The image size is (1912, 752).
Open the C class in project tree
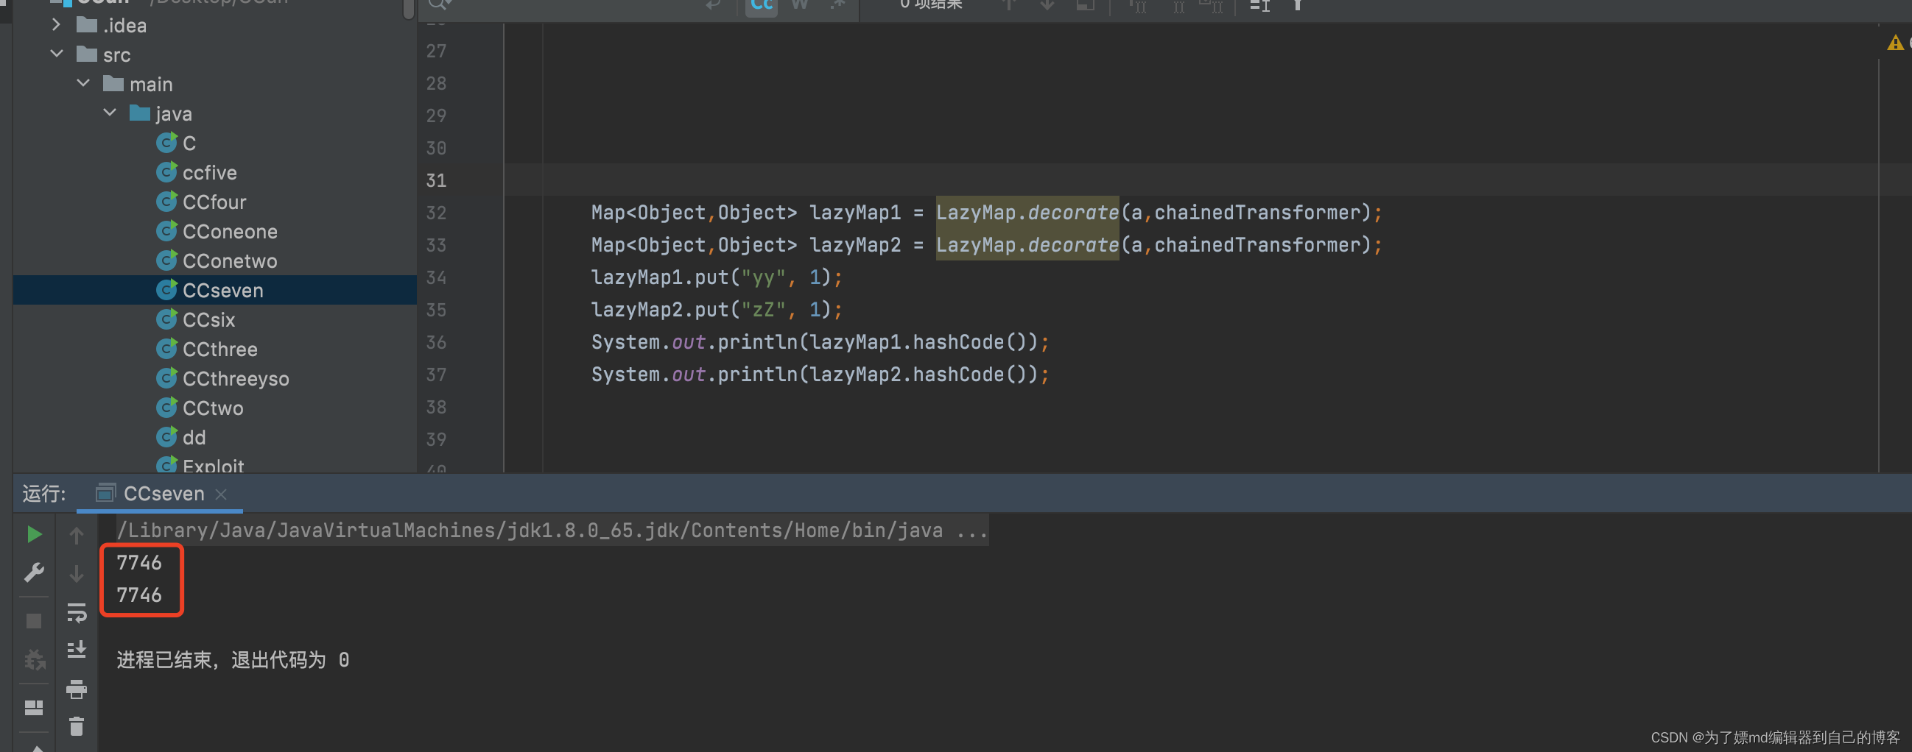[x=189, y=143]
